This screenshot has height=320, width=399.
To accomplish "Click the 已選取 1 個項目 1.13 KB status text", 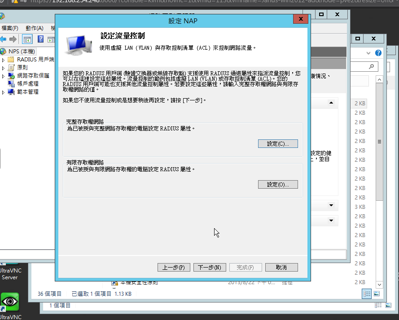I will pyautogui.click(x=101, y=294).
